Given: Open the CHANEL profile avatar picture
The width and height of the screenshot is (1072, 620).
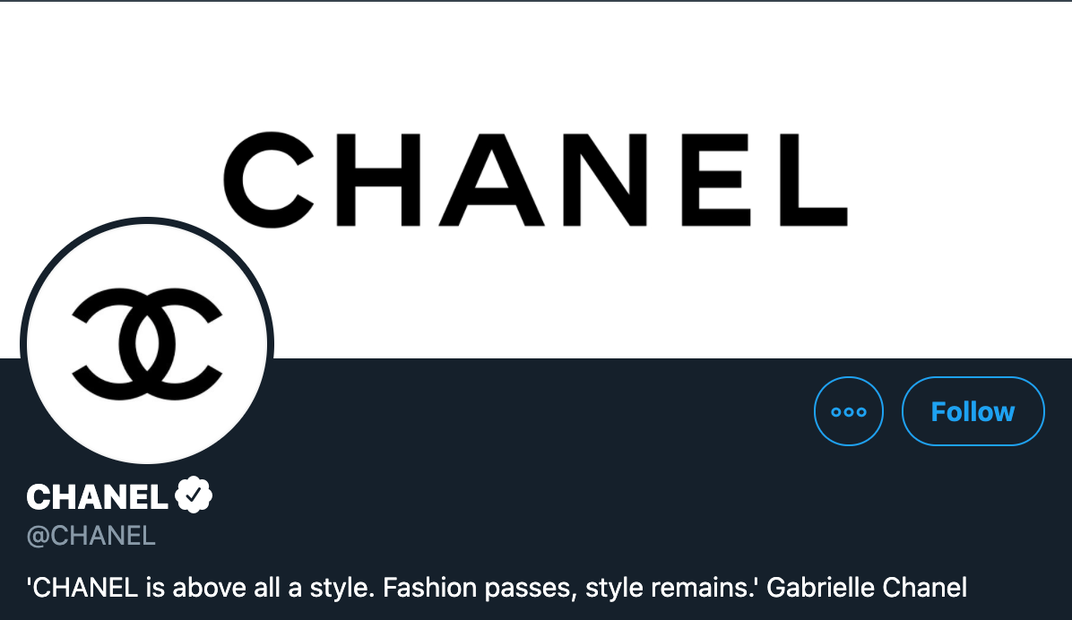Looking at the screenshot, I should point(147,344).
